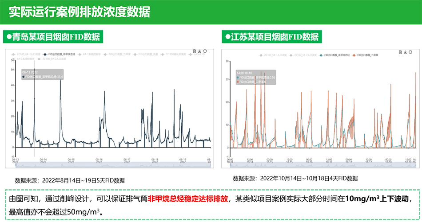Image resolution: width=422 pixels, height=222 pixels.
Task: Toggle ZC100_5#-1入口浓度 legend in Jiangsu chart
Action: pos(273,55)
